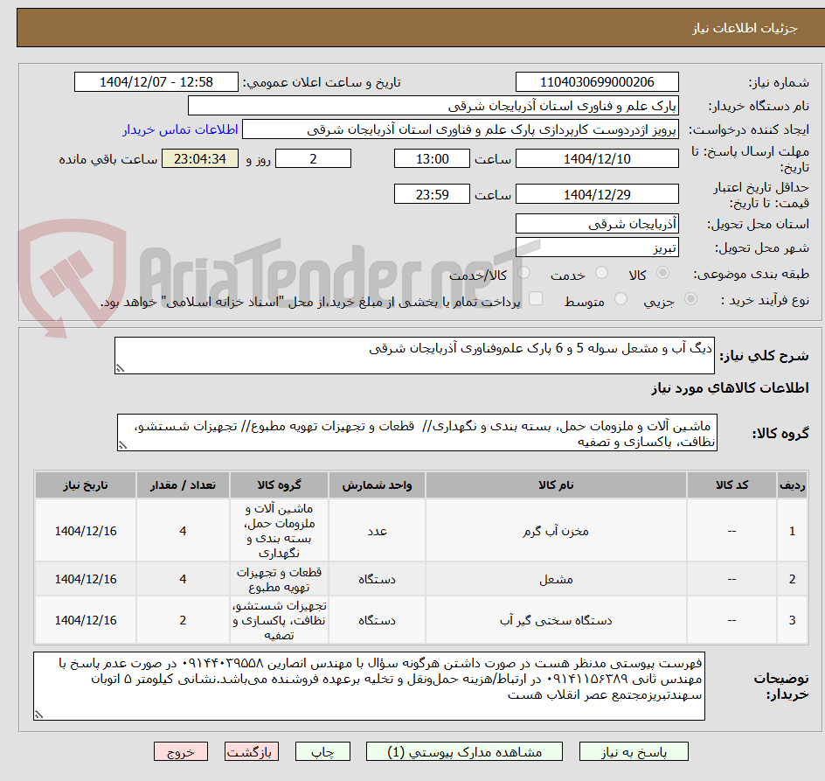This screenshot has height=781, width=825.
Task: Select the کالا/خدمت radio button
Action: 523,273
